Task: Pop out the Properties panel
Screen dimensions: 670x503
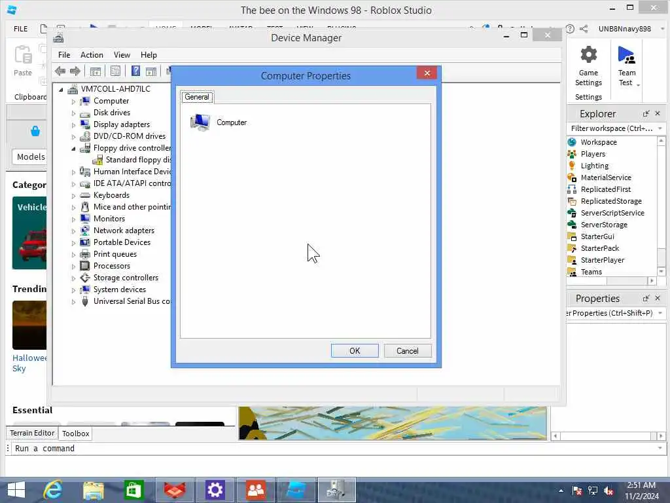Action: (646, 298)
